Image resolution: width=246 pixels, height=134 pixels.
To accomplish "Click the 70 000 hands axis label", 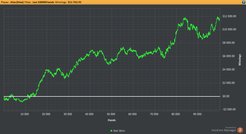I will click(154, 114).
